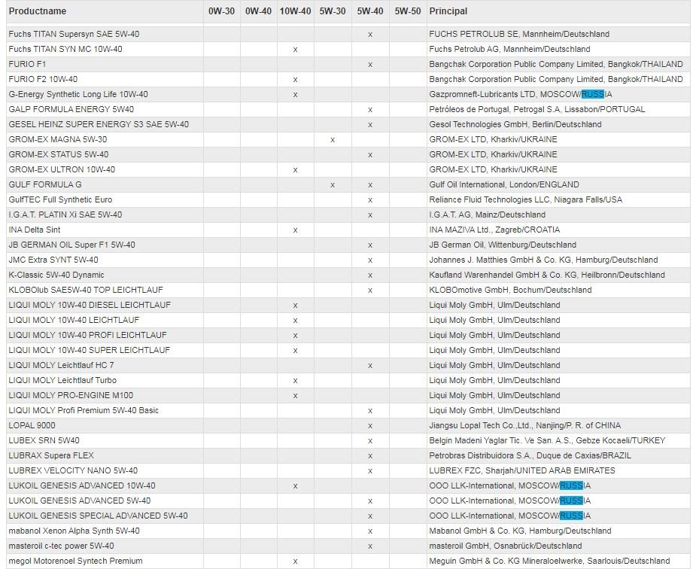Click principal FUCHS PETROLUB SE, Mannheim/Deutschland
Screen dimensions: 696x569
click(519, 34)
